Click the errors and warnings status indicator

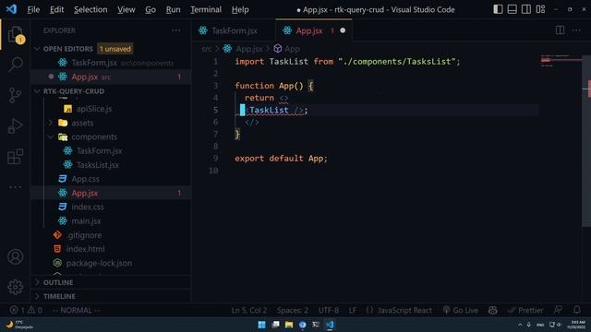click(26, 310)
